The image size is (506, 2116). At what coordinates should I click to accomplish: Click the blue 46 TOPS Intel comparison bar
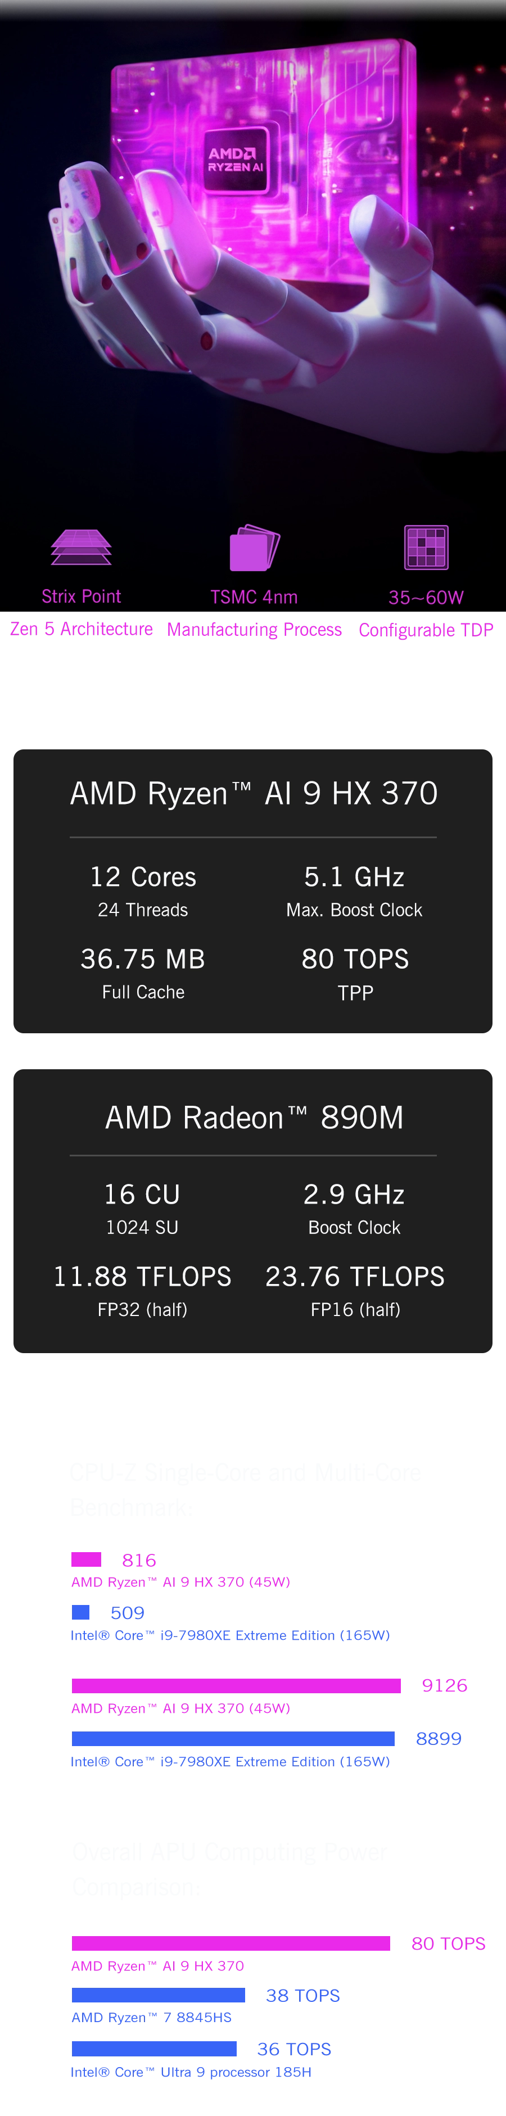[155, 2049]
